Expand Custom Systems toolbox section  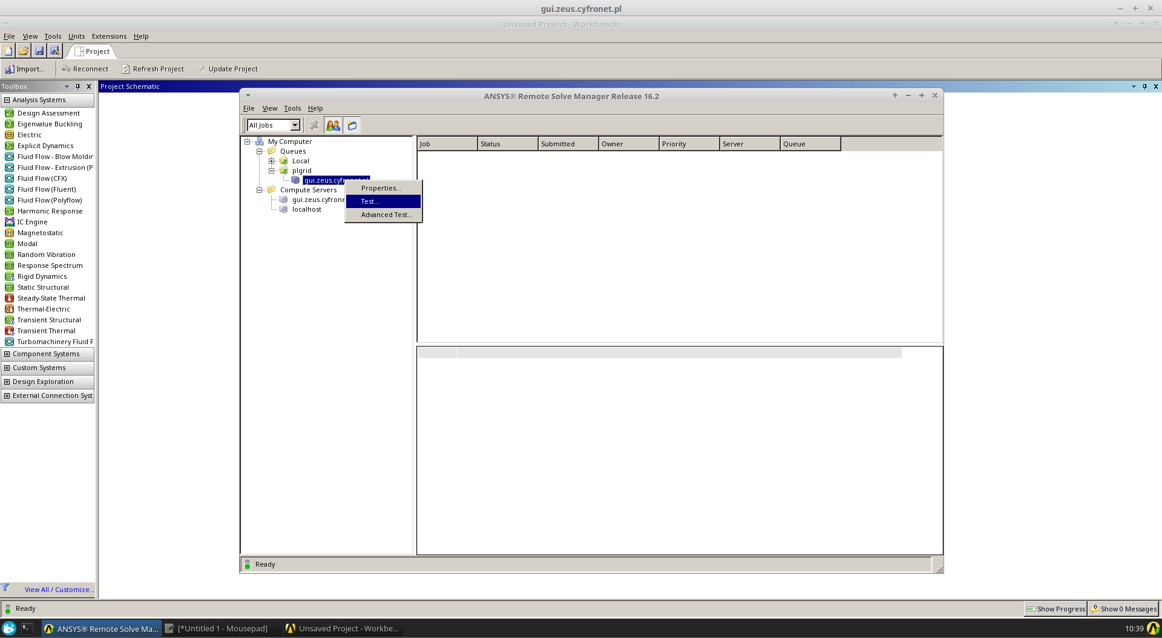tap(7, 368)
